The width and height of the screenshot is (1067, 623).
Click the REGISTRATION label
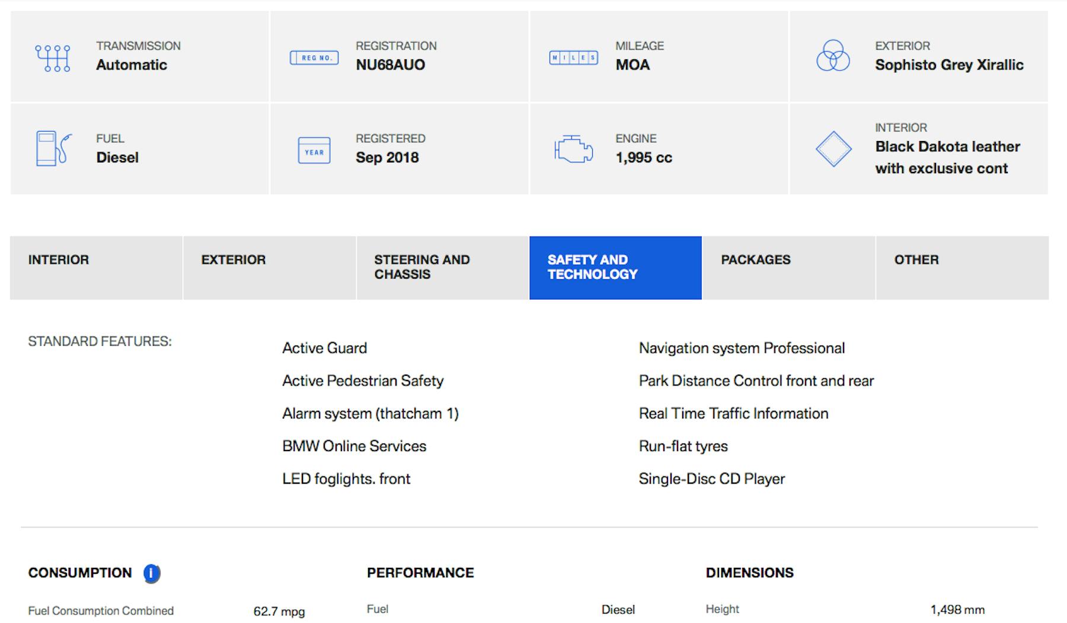[x=396, y=46]
